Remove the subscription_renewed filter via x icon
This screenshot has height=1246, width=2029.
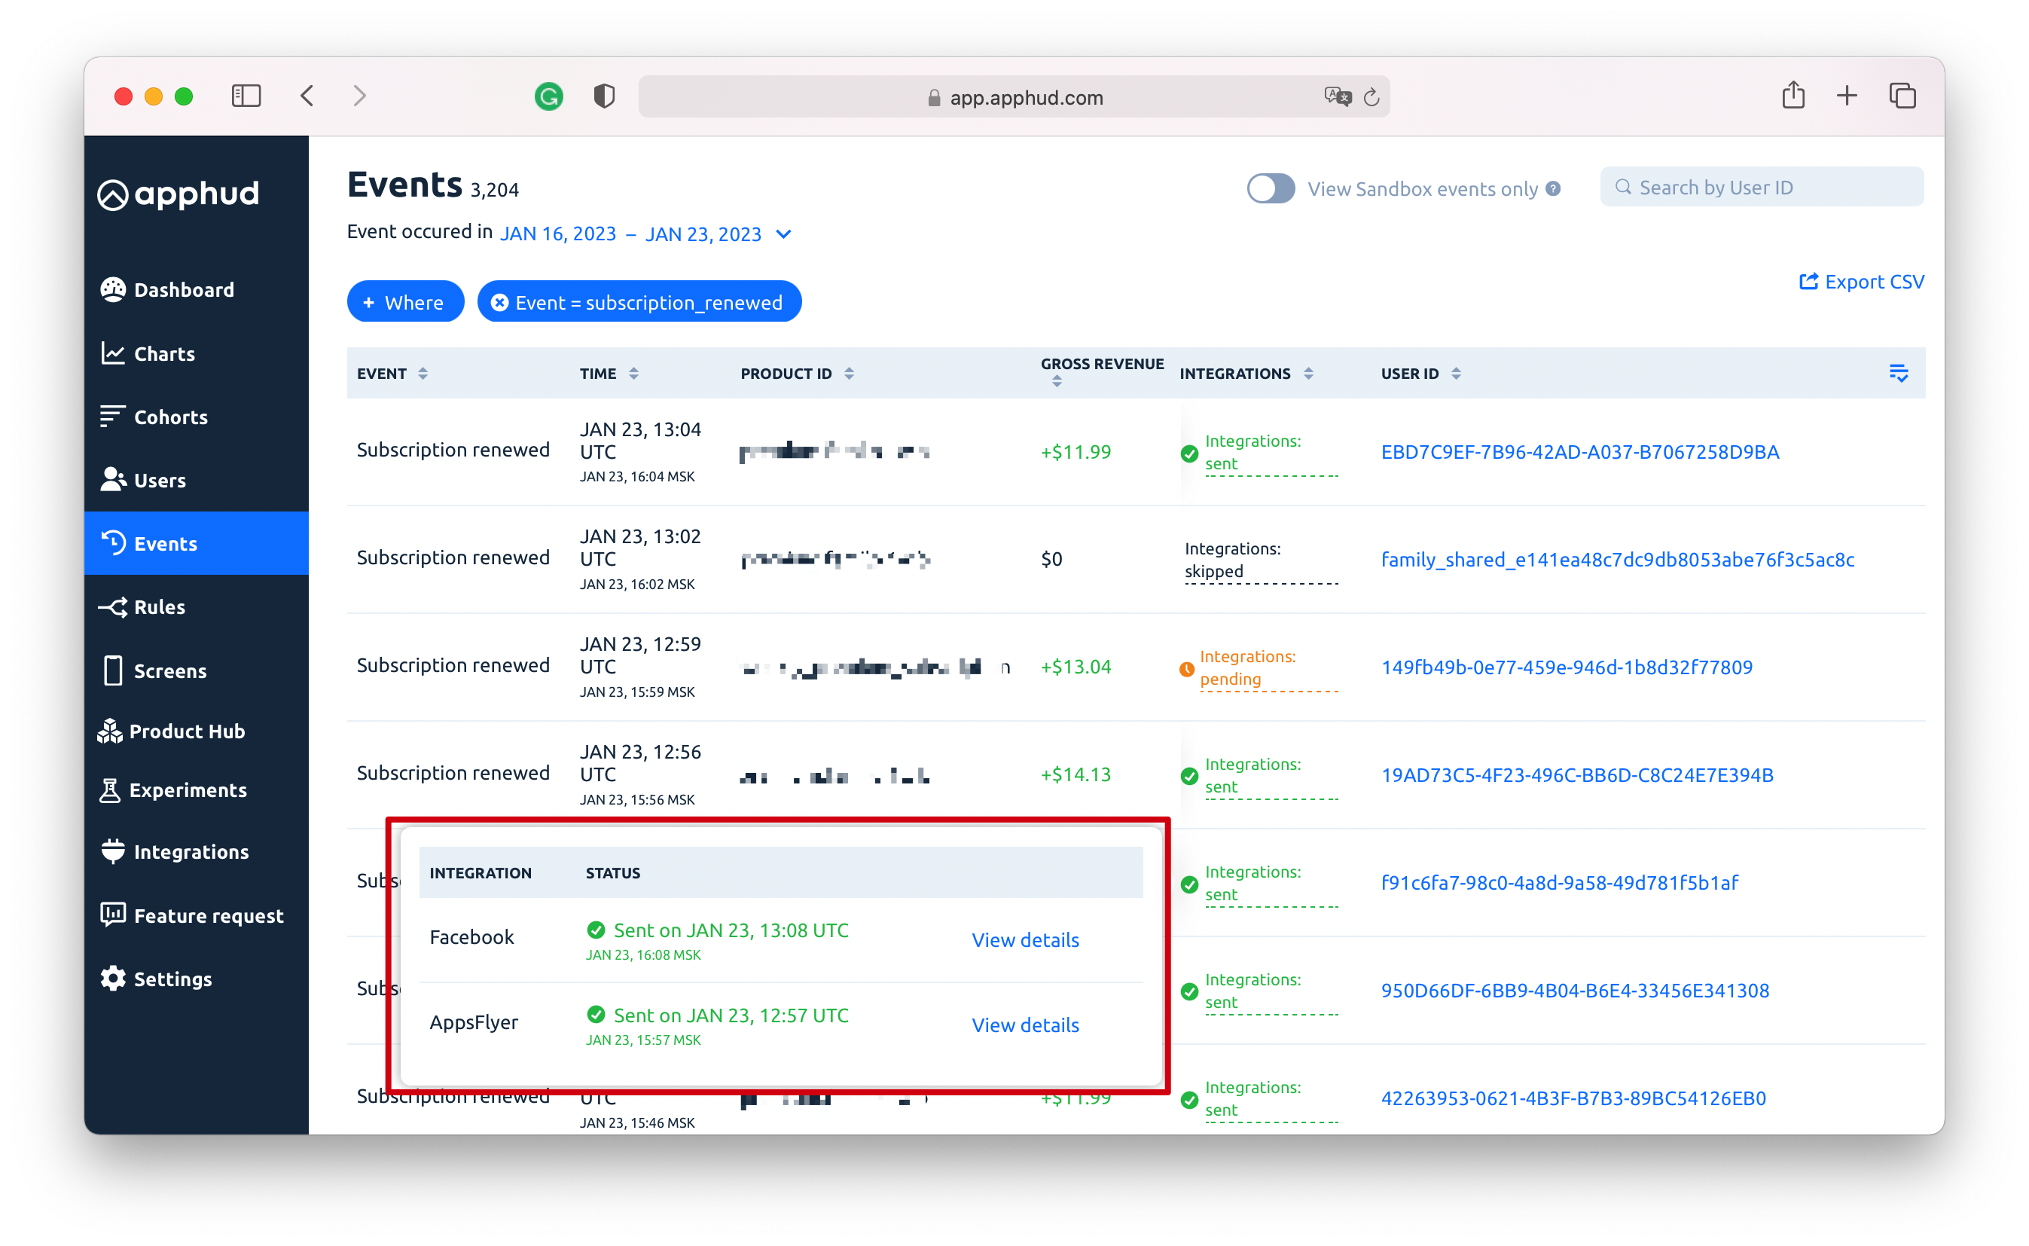point(499,302)
